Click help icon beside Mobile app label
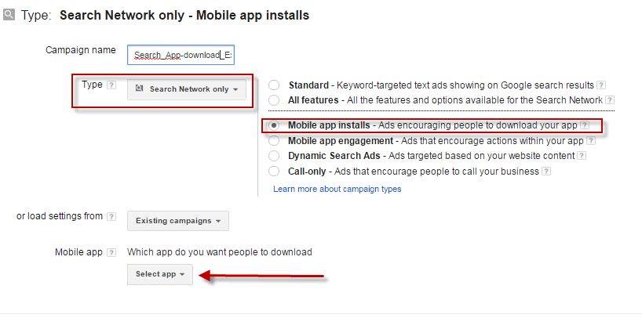This screenshot has height=318, width=642. pyautogui.click(x=111, y=253)
